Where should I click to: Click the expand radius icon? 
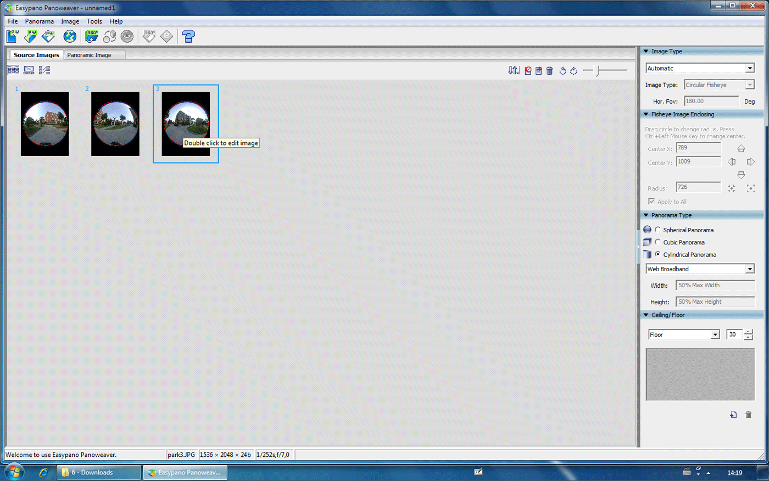coord(750,188)
